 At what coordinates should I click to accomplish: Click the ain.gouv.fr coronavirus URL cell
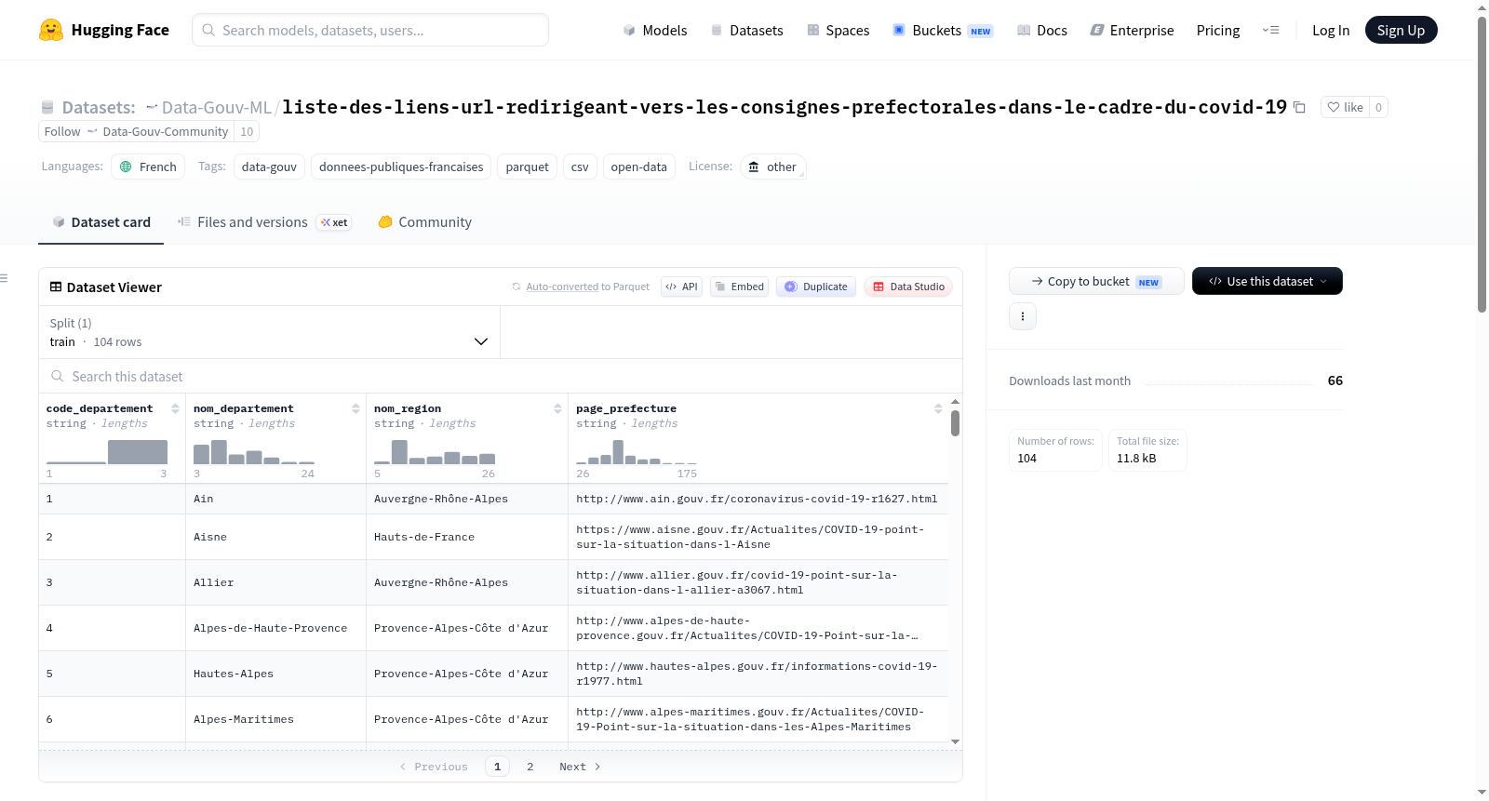tap(758, 499)
